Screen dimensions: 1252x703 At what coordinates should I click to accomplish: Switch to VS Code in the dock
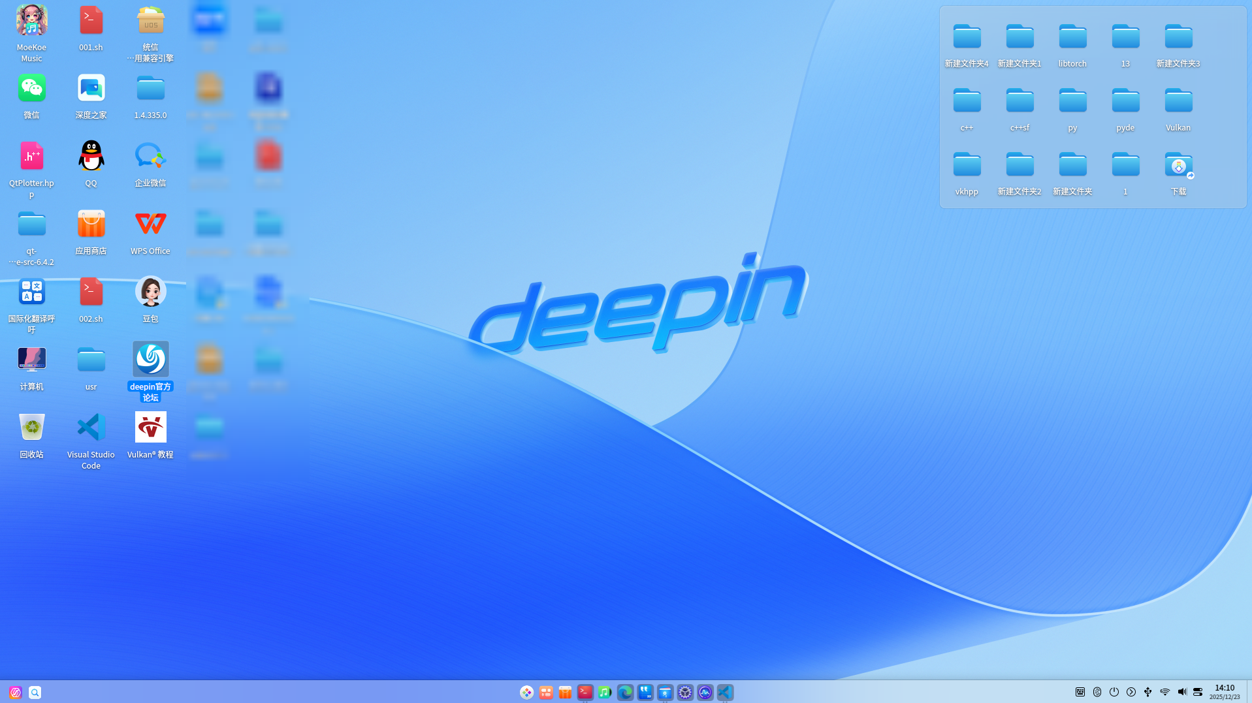(x=725, y=692)
